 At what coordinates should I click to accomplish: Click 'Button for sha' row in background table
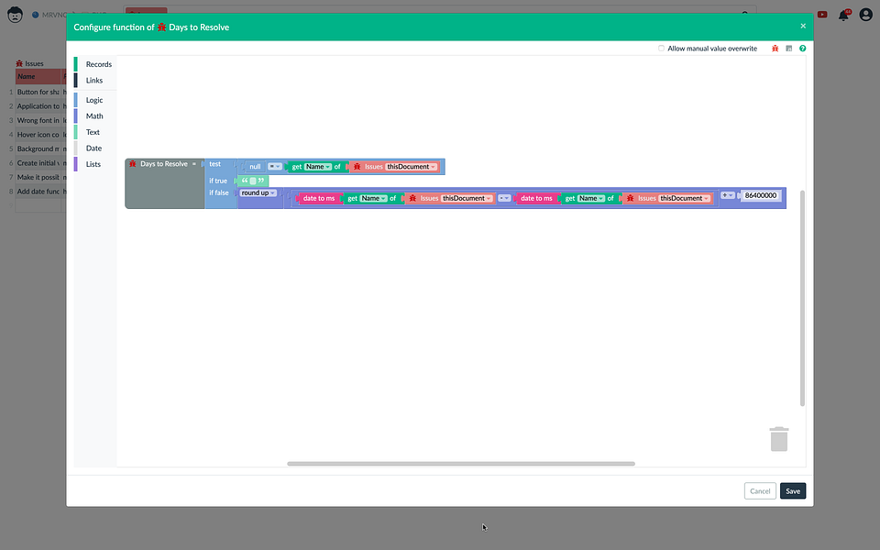tap(38, 92)
